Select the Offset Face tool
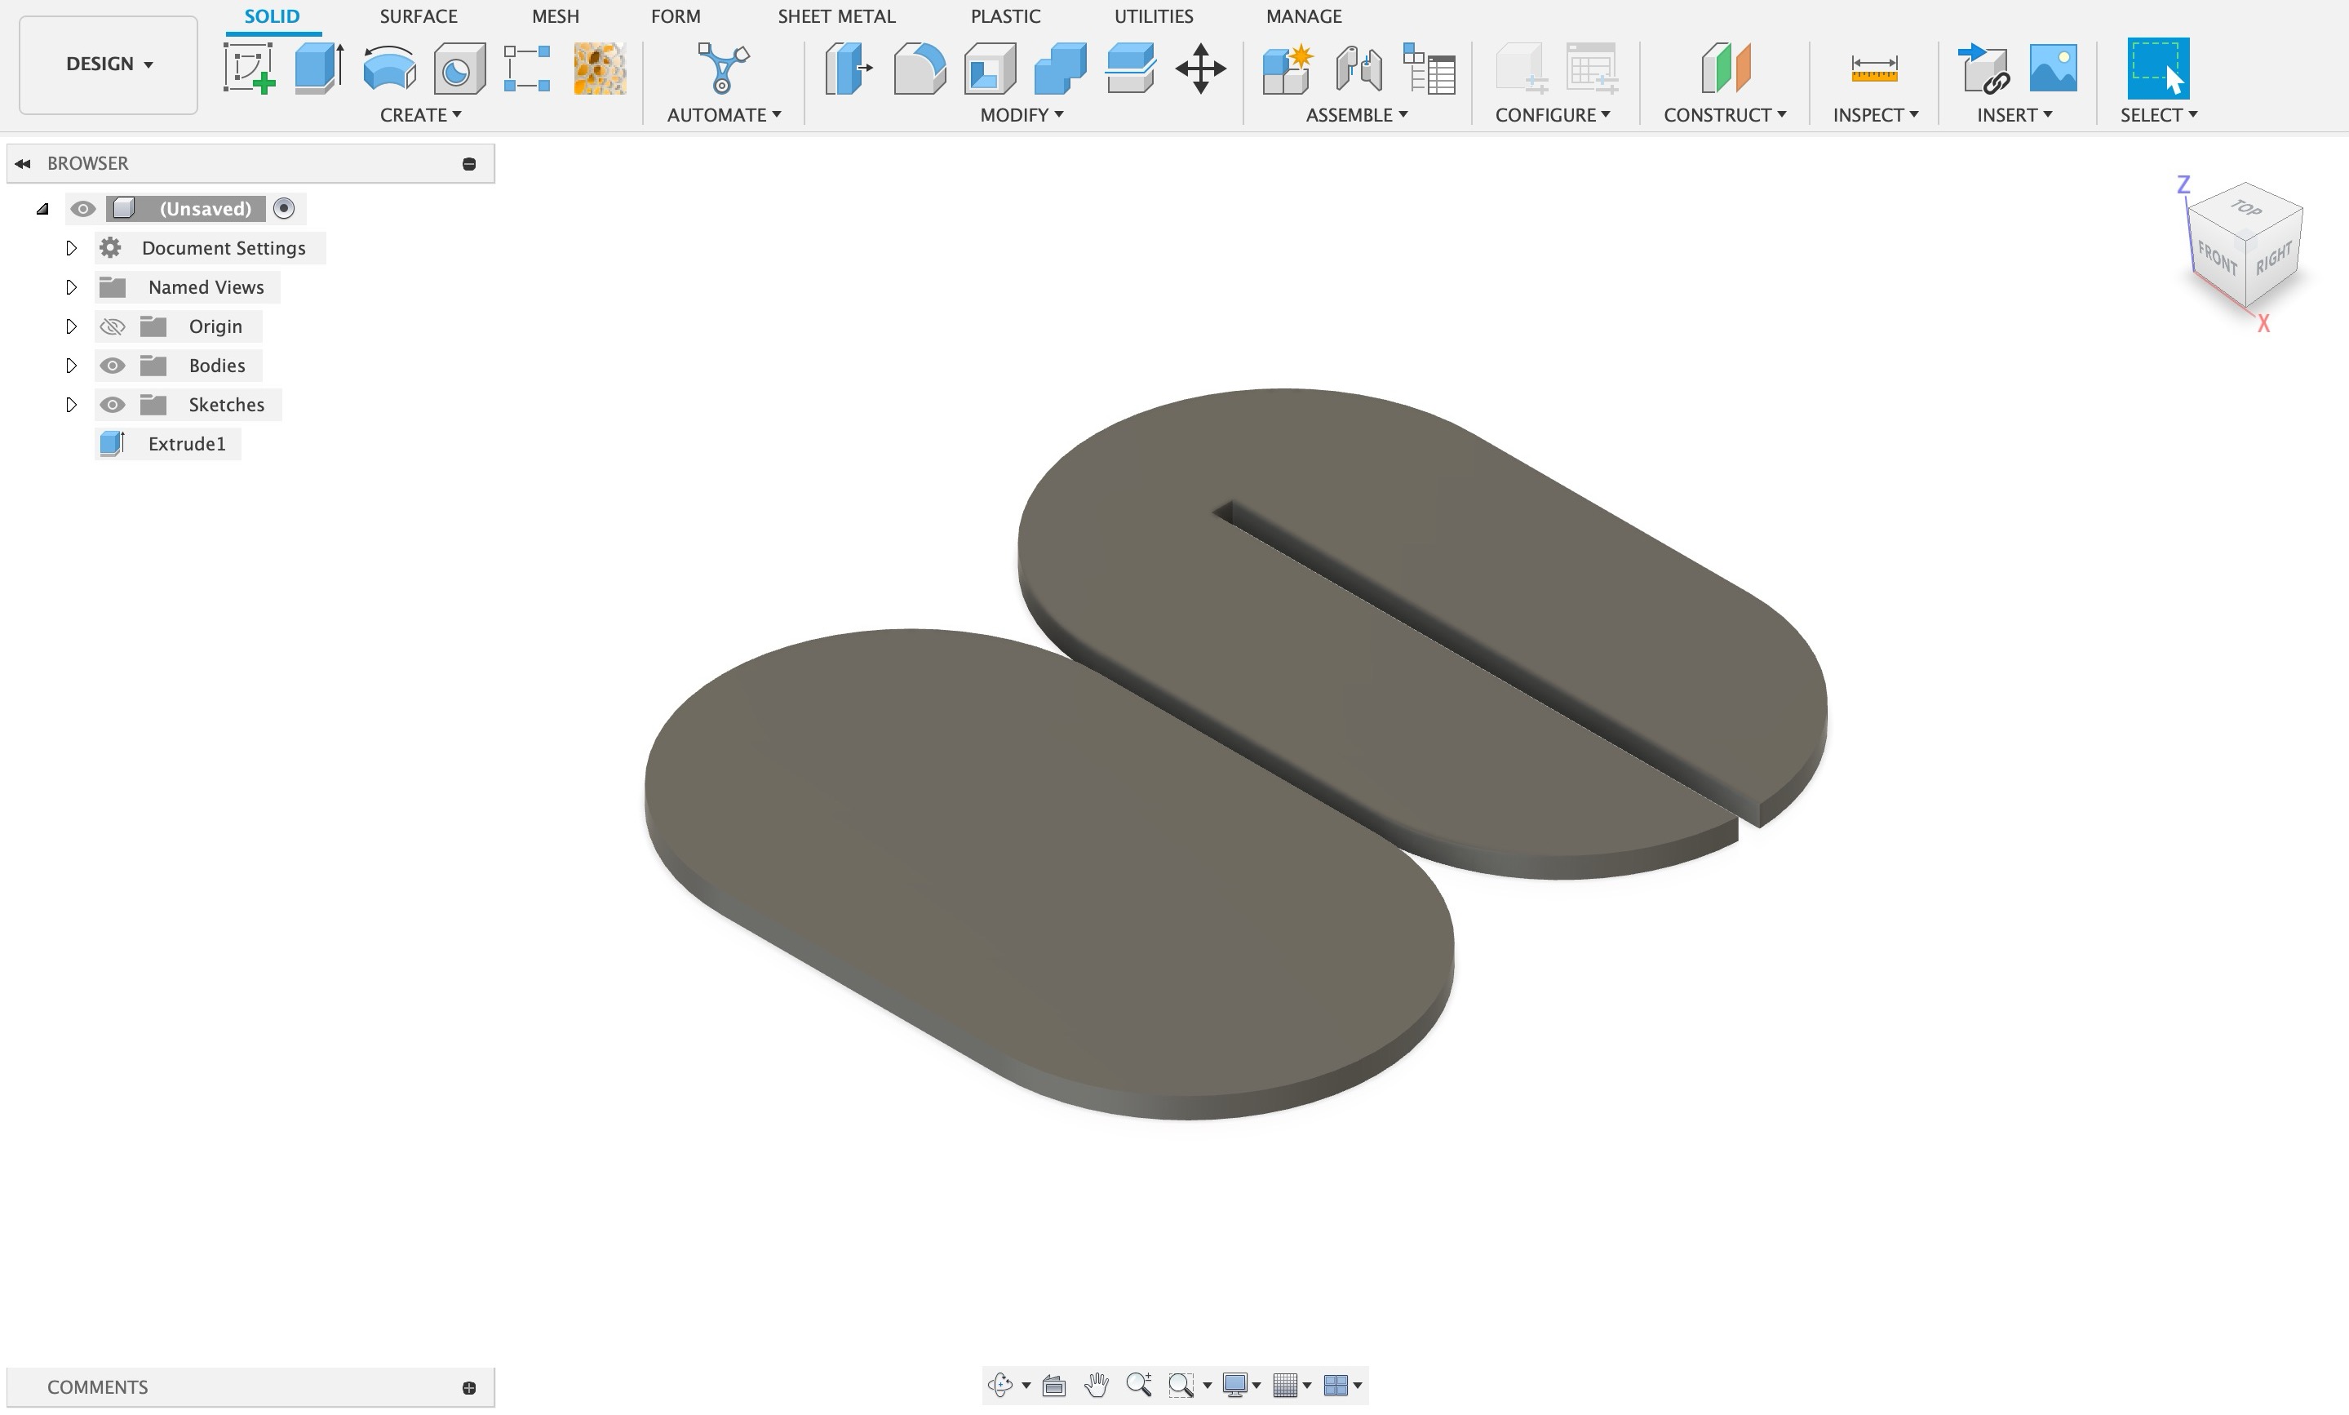 [x=1131, y=68]
